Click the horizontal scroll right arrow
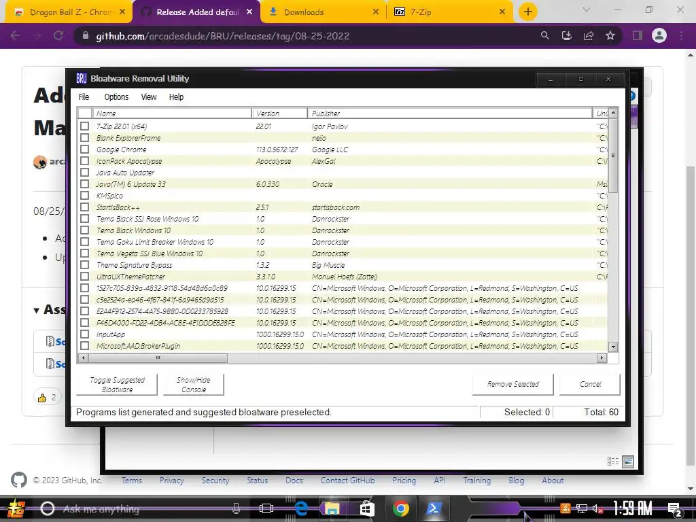The width and height of the screenshot is (696, 522). pos(602,358)
